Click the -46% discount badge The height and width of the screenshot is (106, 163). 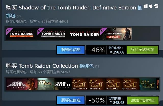97,50
